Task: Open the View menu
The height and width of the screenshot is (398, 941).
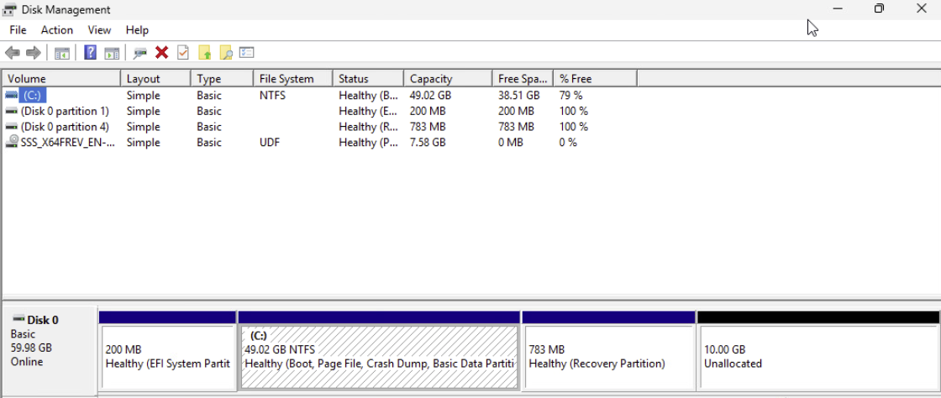Action: [99, 30]
